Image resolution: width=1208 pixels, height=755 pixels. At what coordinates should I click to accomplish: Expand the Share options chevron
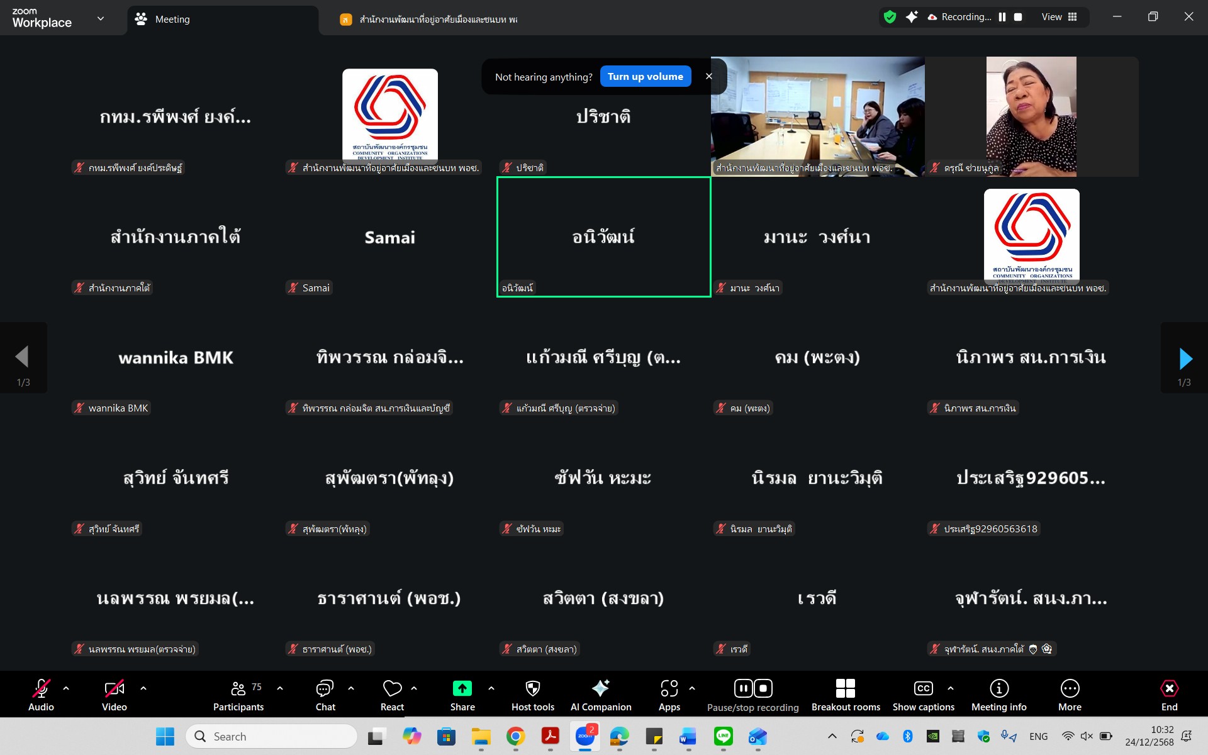pos(491,688)
